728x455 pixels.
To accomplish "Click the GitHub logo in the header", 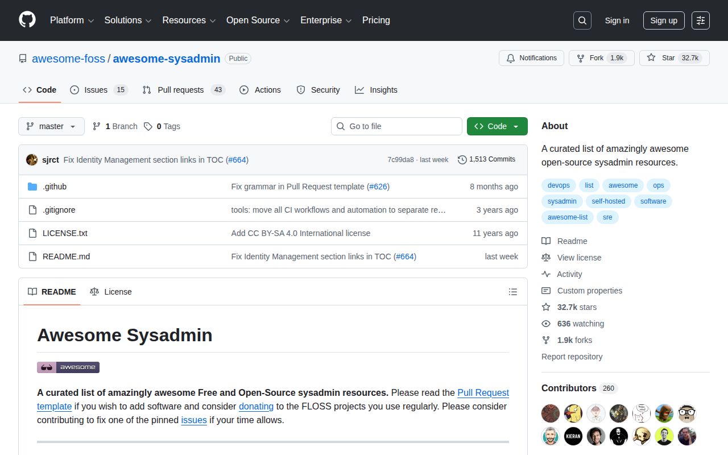I will point(27,20).
